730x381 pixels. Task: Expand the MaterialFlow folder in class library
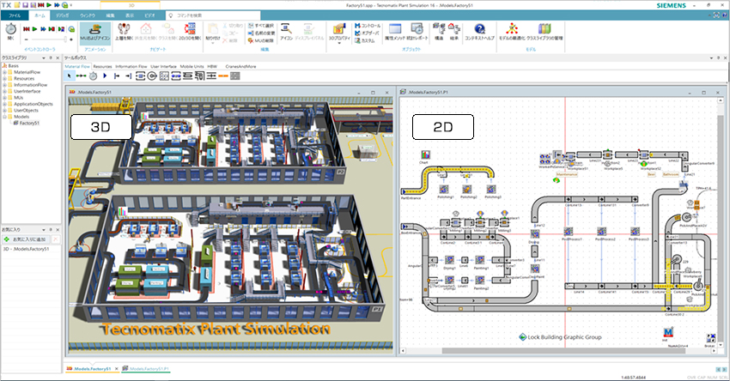(x=4, y=72)
